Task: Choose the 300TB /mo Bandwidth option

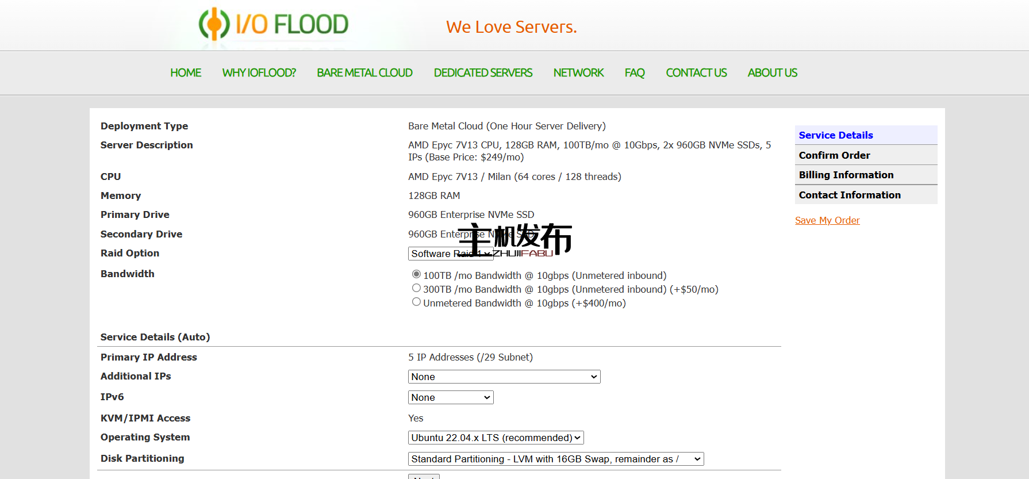Action: point(416,288)
